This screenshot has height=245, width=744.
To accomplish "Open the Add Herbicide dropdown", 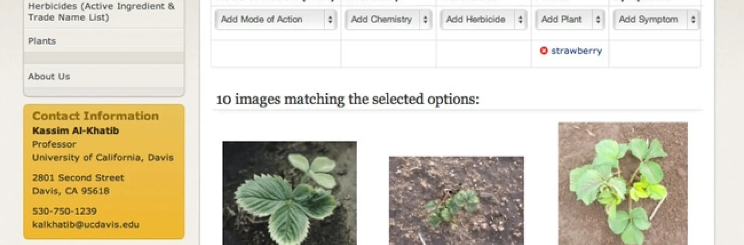I will pos(483,19).
